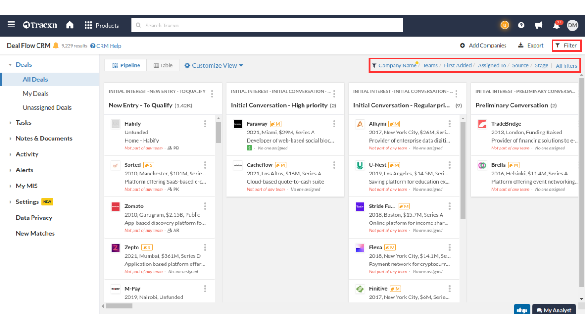Click the help question mark icon
Image resolution: width=585 pixels, height=329 pixels.
click(x=521, y=26)
